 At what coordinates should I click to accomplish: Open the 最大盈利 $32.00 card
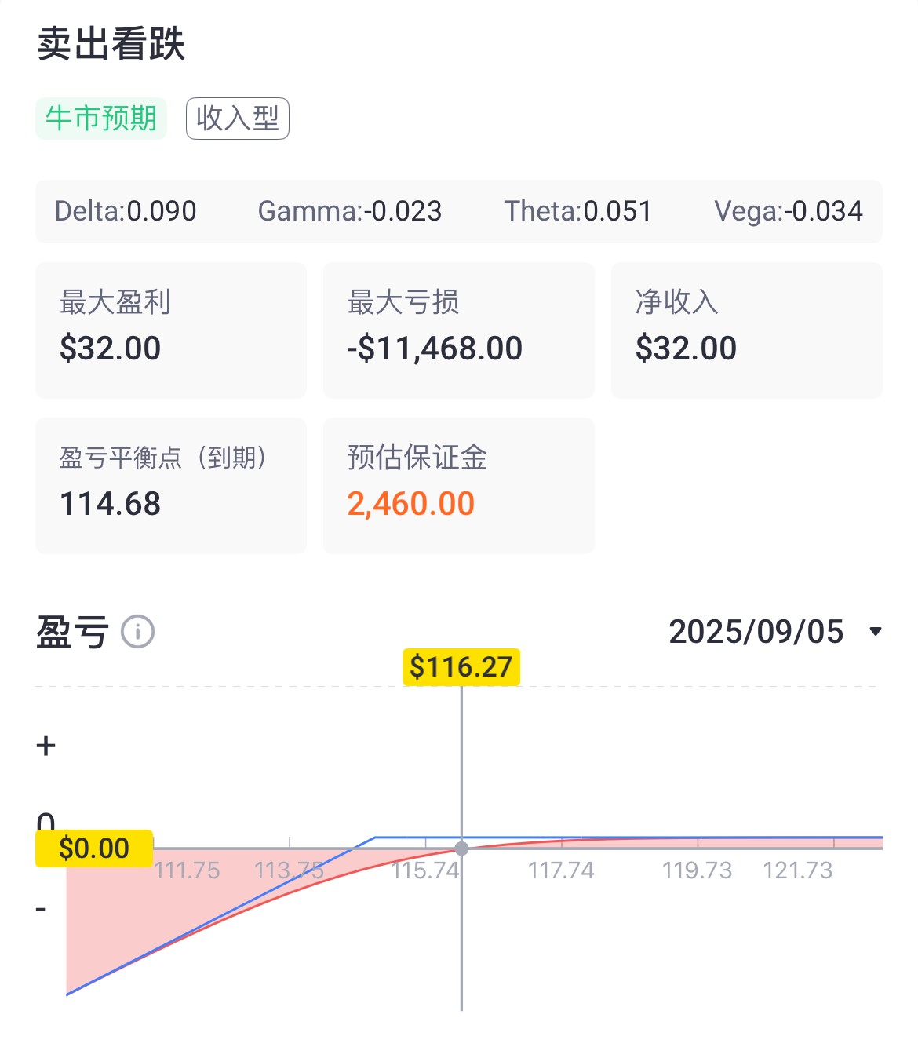tap(171, 330)
